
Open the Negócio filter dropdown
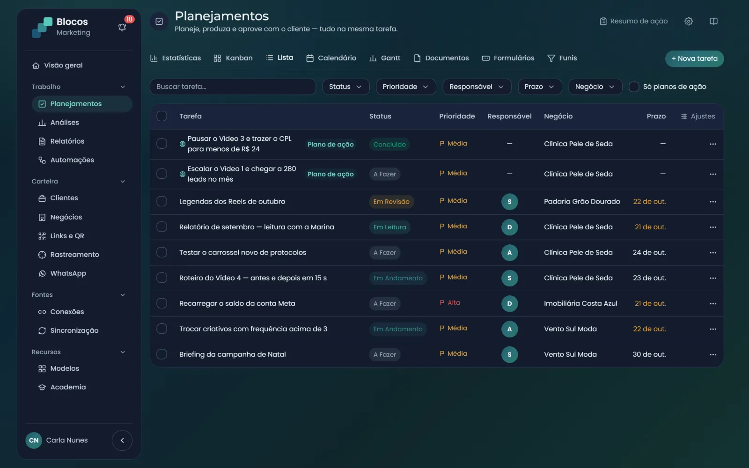point(595,87)
